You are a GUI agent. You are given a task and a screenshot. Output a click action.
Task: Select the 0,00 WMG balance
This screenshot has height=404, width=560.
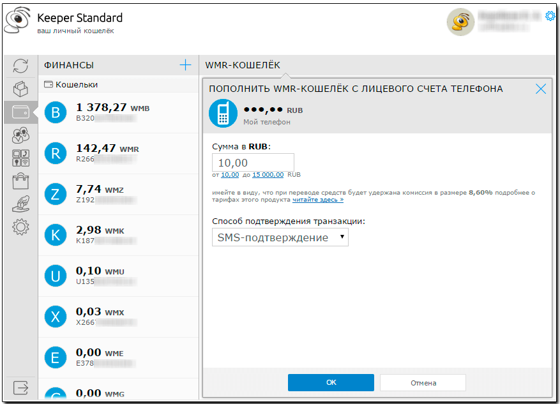pyautogui.click(x=100, y=393)
